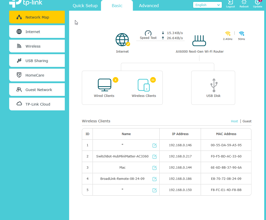Open the Update notification button
Viewport: 266px width, 220px height.
pyautogui.click(x=258, y=4)
